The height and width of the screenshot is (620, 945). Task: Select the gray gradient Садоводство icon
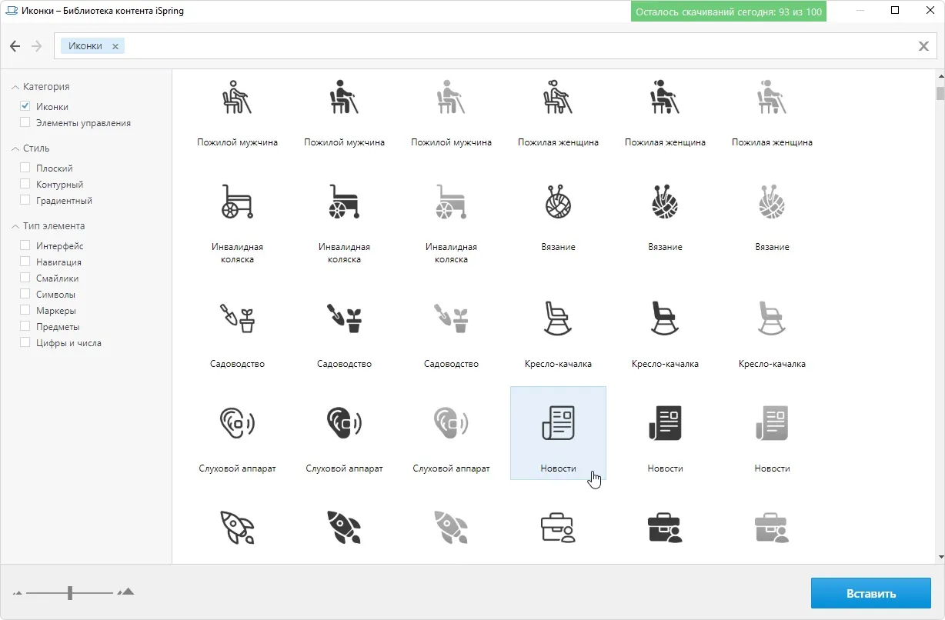pos(451,317)
